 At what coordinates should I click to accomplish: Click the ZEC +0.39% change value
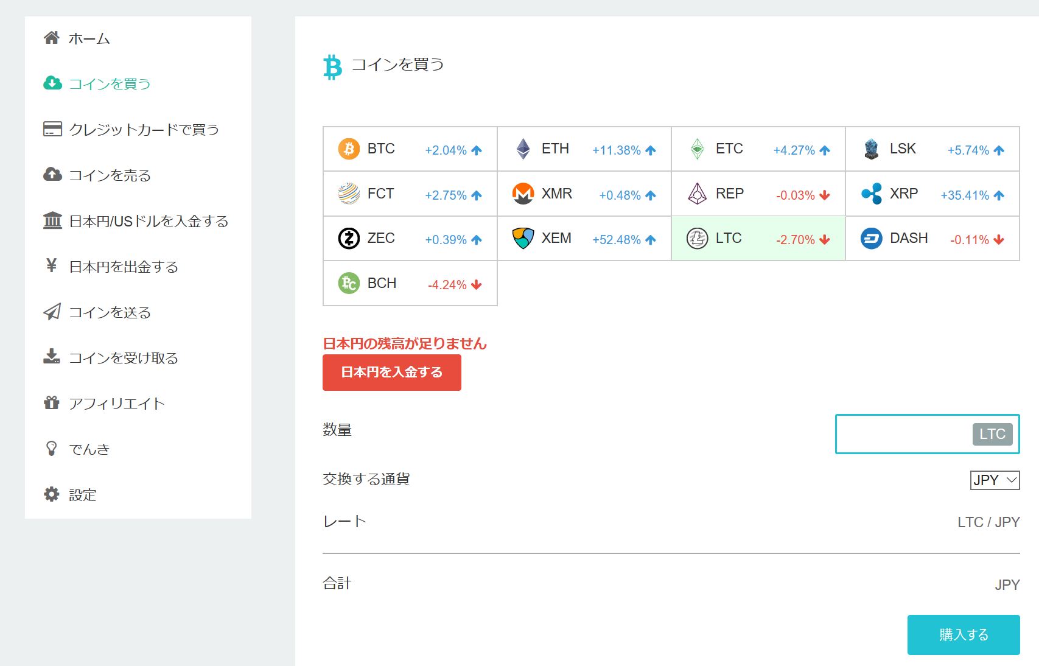446,240
